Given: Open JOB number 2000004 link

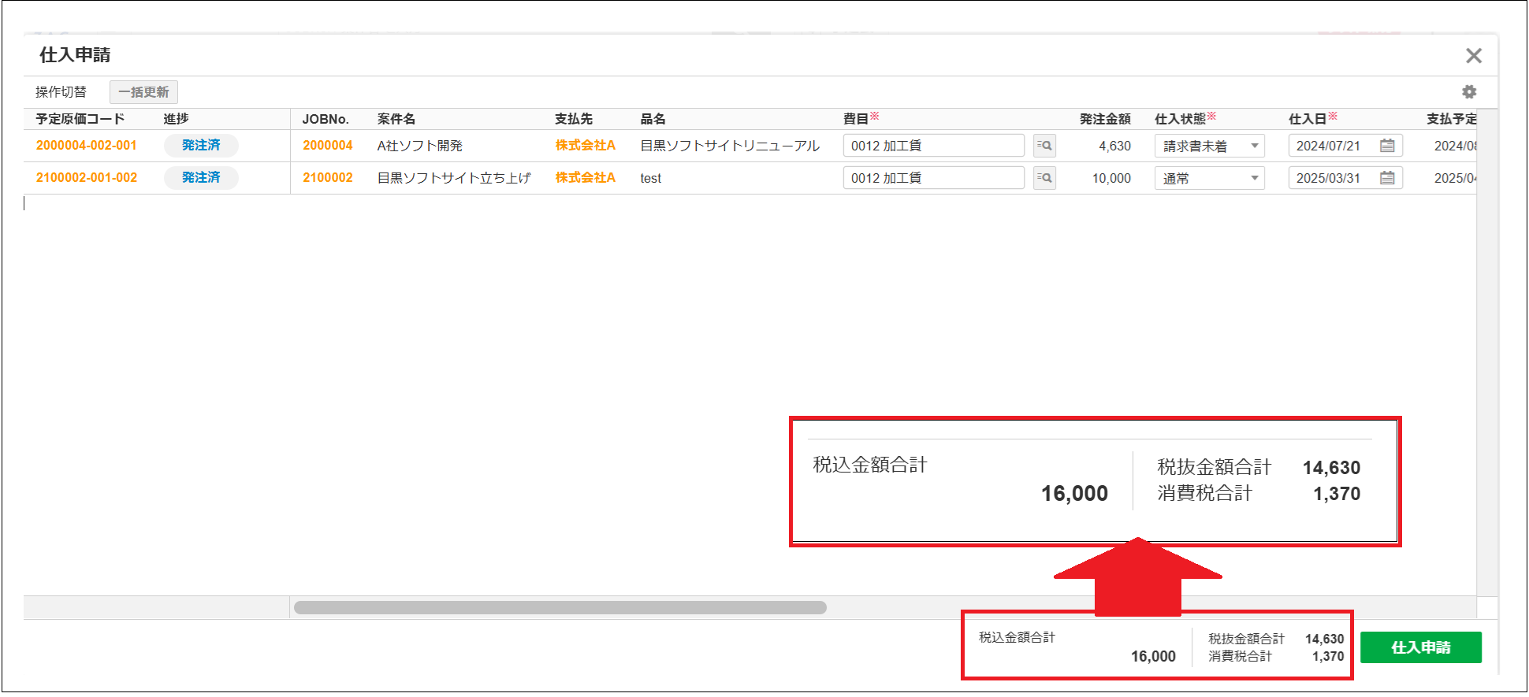Looking at the screenshot, I should click(328, 146).
